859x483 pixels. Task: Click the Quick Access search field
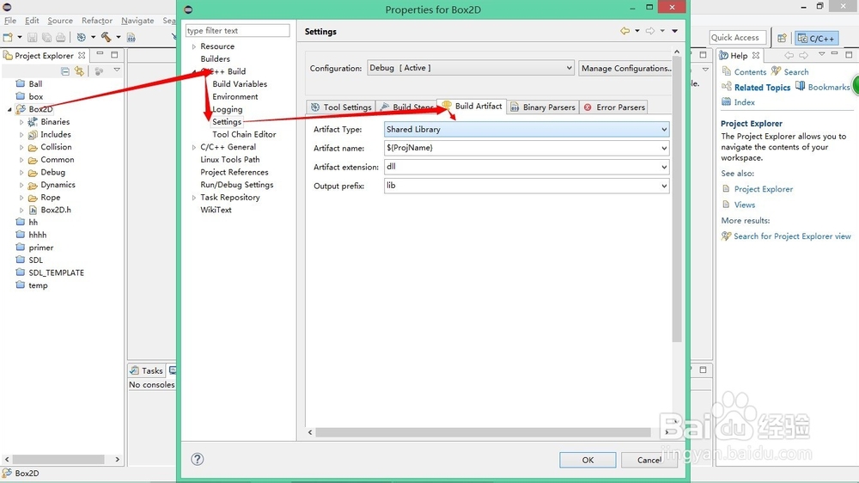(x=737, y=37)
